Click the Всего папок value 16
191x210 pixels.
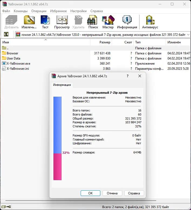tap(139, 110)
